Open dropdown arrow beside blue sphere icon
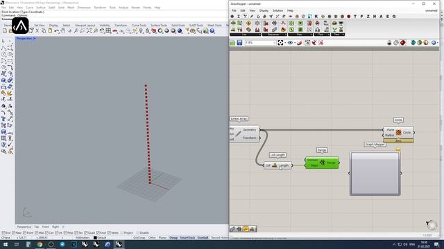Image resolution: width=444 pixels, height=249 pixels. [x=438, y=43]
